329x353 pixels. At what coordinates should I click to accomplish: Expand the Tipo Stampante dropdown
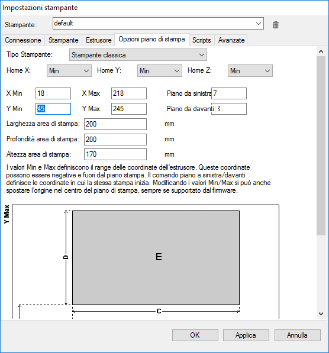[138, 55]
